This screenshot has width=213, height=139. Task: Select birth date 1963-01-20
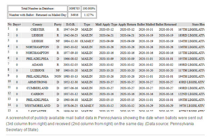(x=71, y=71)
